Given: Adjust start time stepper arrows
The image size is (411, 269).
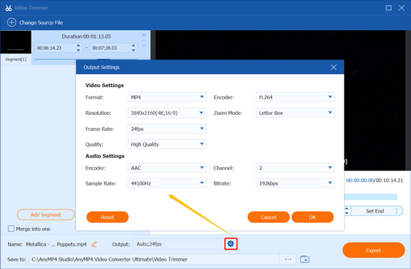Looking at the screenshot, I should click(78, 48).
